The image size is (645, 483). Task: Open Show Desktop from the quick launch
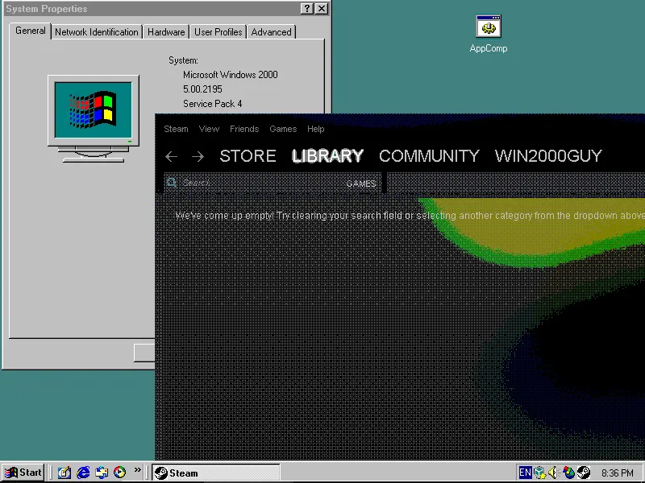[64, 473]
